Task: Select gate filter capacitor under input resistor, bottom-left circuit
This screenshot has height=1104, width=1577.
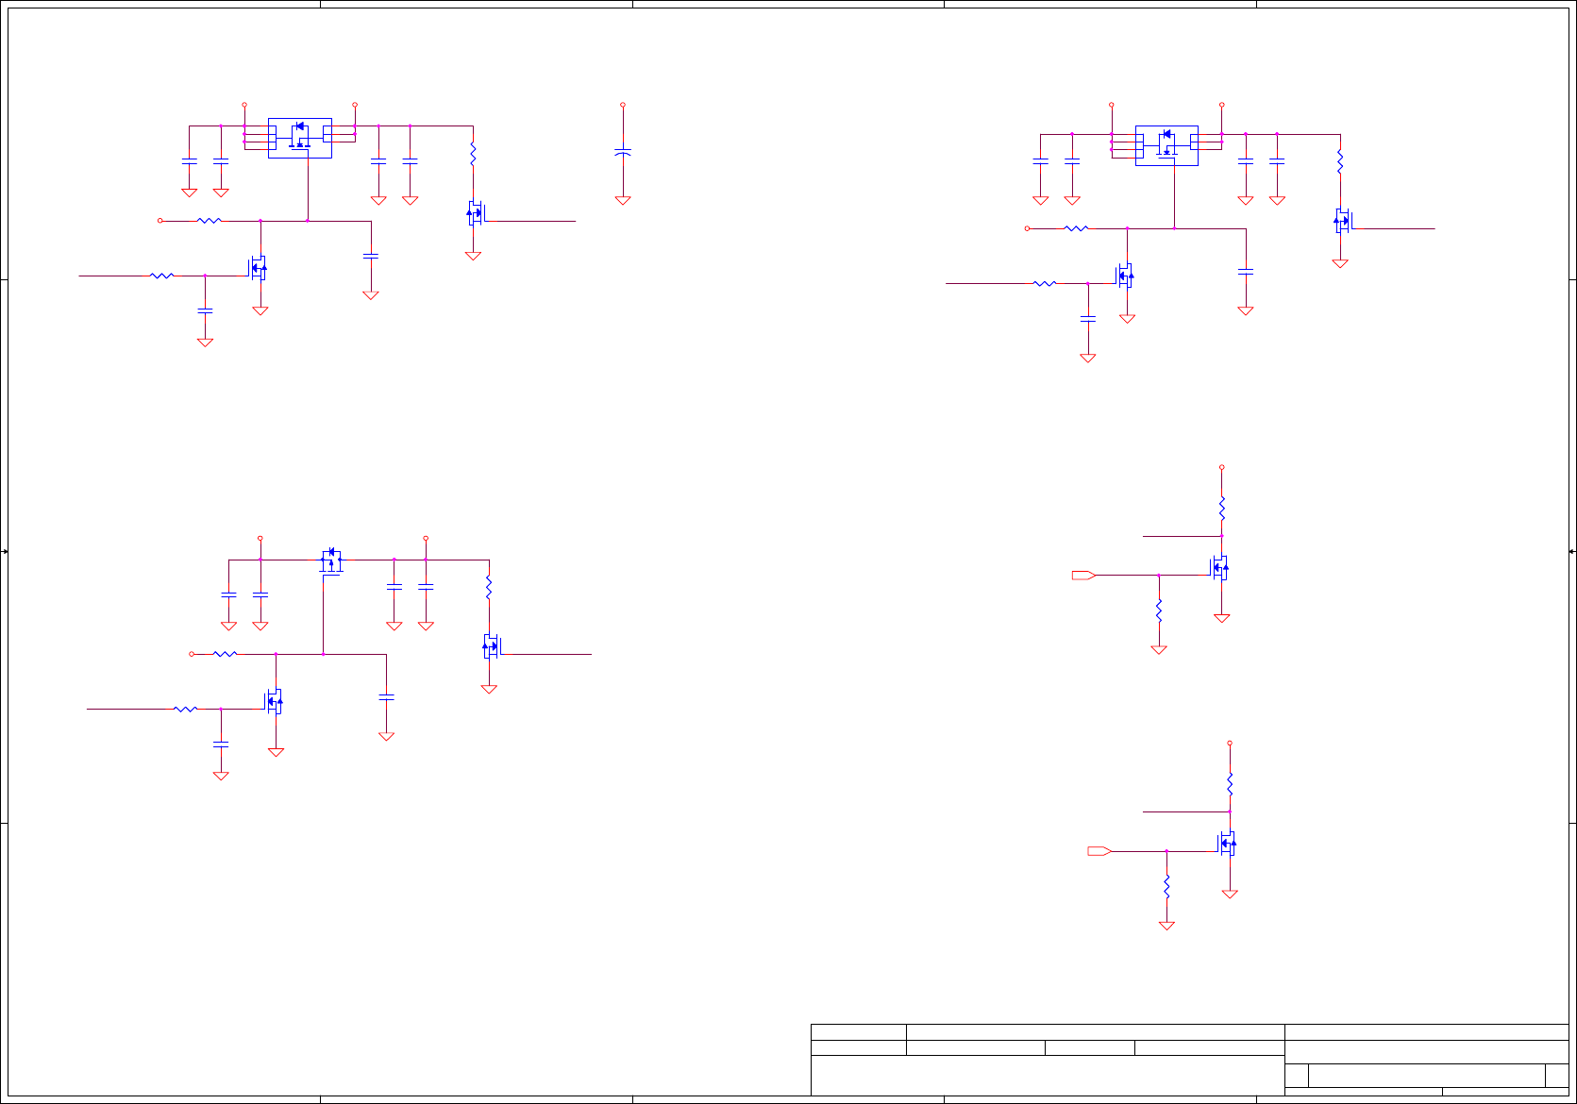Action: [221, 744]
